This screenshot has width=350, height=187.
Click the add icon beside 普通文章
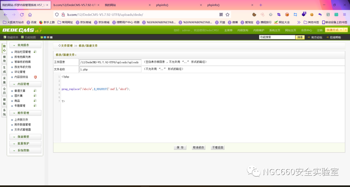(x=35, y=91)
